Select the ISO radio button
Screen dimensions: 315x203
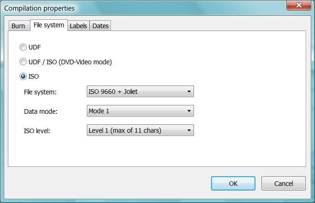point(23,76)
